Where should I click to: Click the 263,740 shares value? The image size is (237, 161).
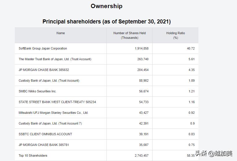coord(143,59)
